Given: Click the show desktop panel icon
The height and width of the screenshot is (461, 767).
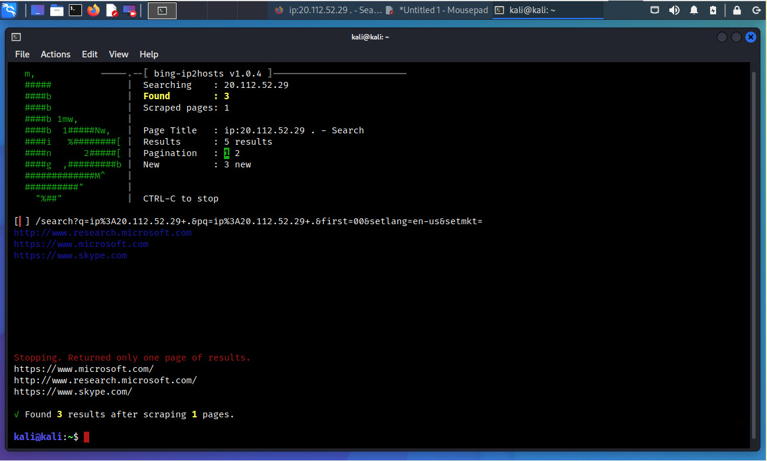Looking at the screenshot, I should click(x=38, y=10).
